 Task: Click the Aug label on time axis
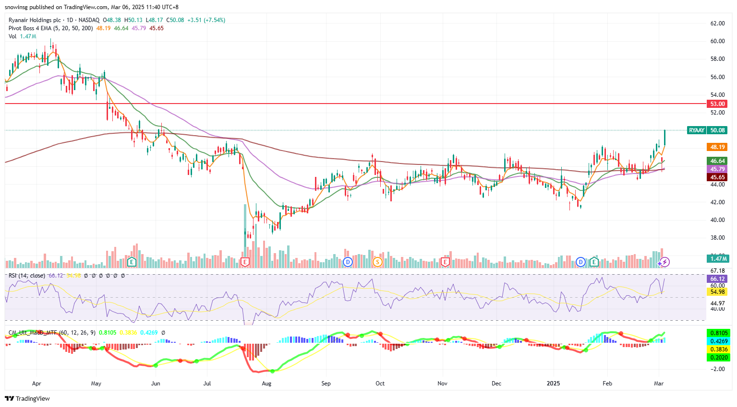tap(266, 384)
